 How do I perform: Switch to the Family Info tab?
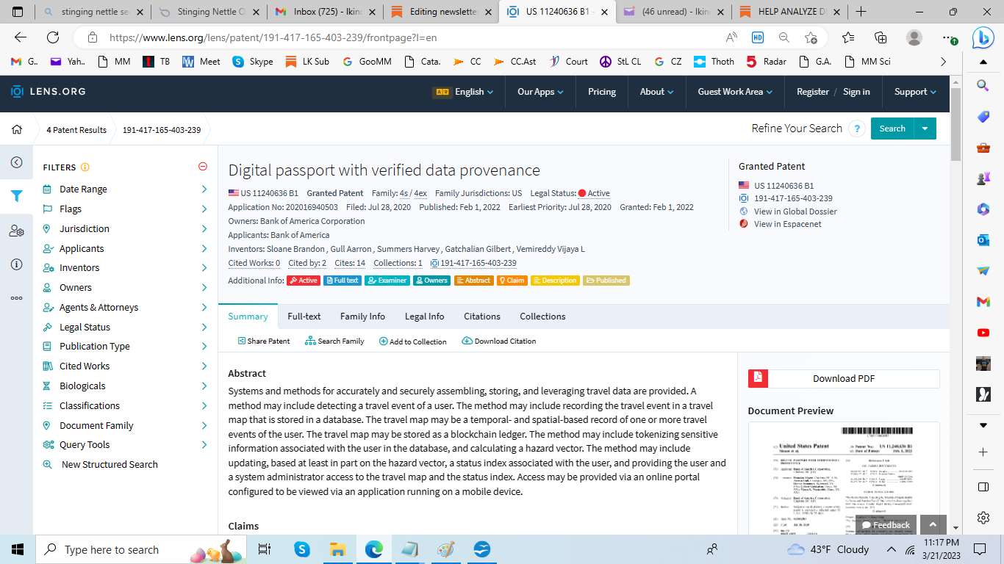tap(362, 317)
